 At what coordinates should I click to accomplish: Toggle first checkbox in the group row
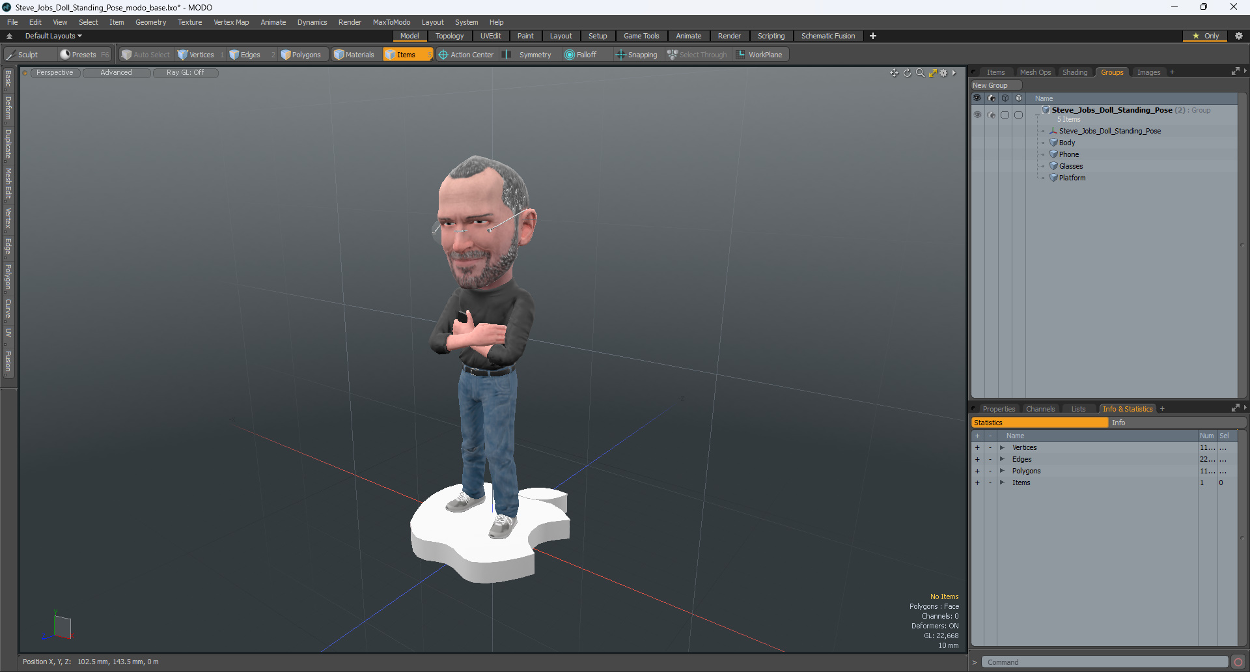1005,115
